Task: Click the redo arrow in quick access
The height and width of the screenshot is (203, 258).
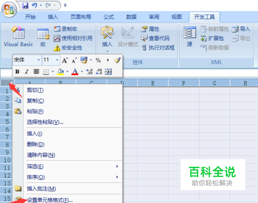Action: point(48,6)
